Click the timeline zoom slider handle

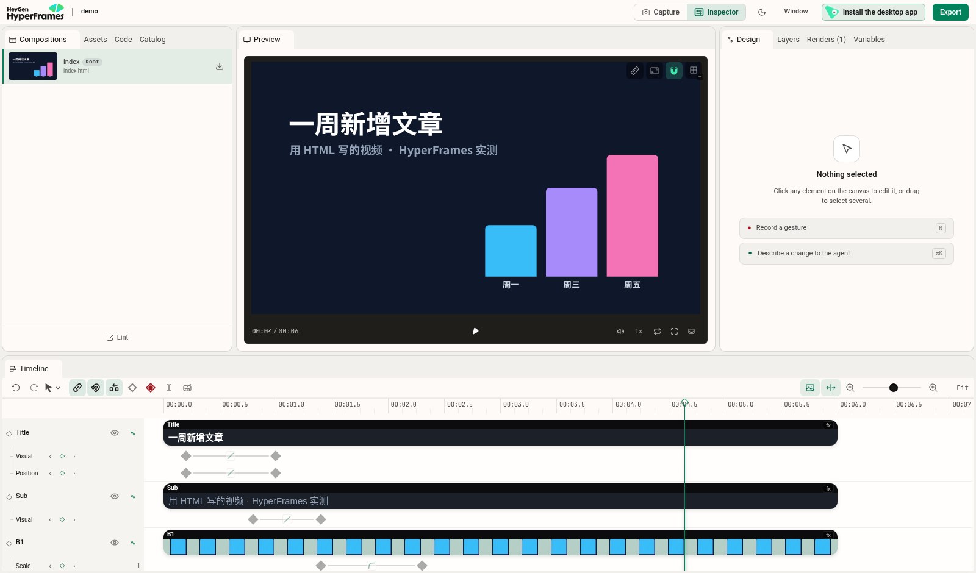click(894, 388)
